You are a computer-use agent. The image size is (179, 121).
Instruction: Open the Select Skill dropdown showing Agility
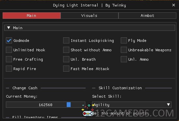(132, 104)
